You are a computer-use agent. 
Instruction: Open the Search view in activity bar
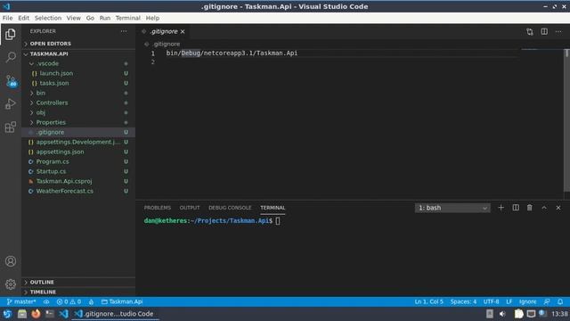[x=11, y=57]
